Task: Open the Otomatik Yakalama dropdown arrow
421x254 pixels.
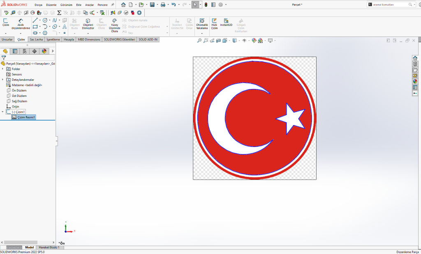Action: click(202, 33)
